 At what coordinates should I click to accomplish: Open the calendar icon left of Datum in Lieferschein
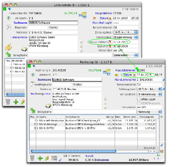95,18
